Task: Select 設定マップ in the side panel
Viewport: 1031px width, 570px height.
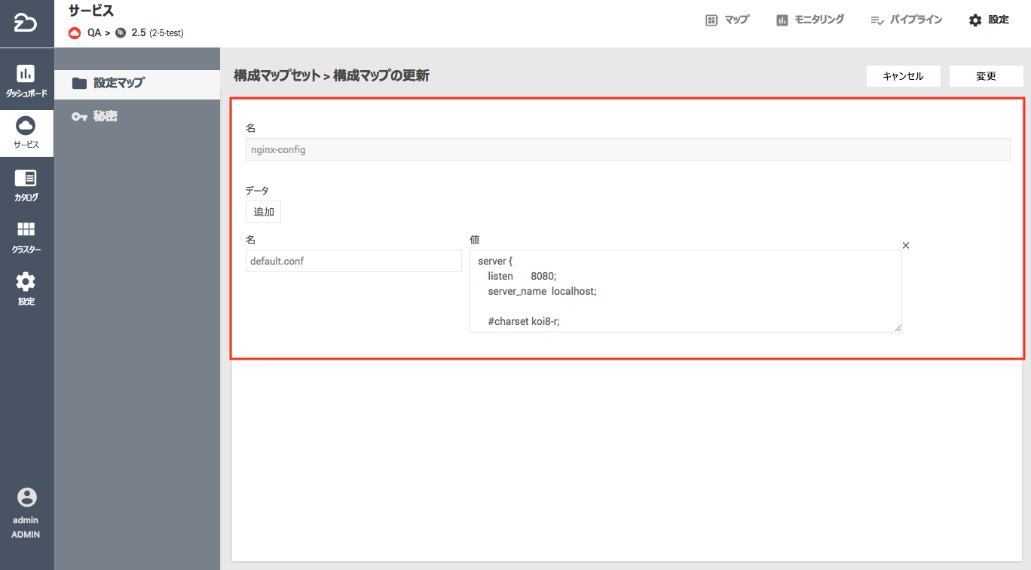Action: tap(118, 84)
